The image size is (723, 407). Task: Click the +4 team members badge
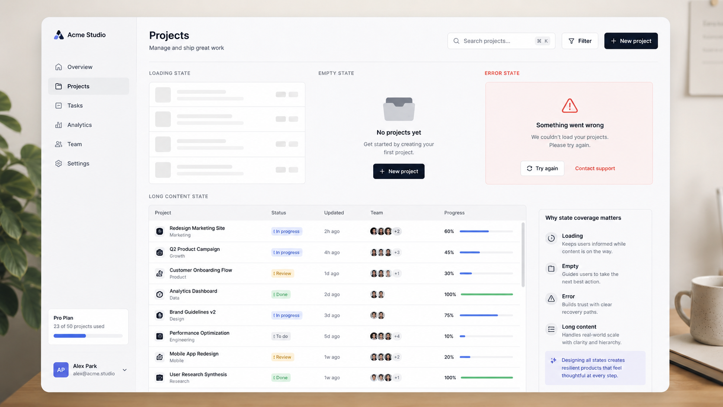(x=397, y=336)
